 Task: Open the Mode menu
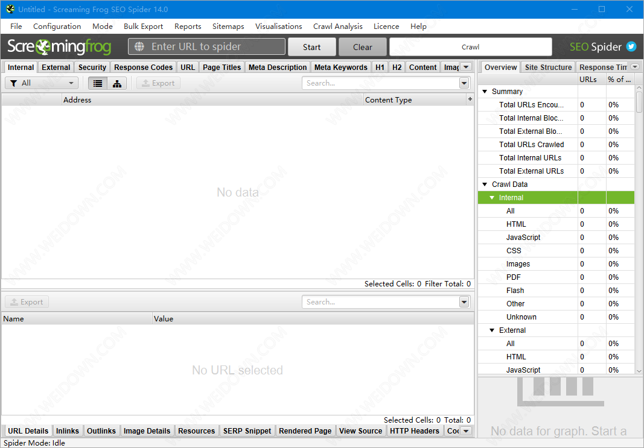[102, 27]
